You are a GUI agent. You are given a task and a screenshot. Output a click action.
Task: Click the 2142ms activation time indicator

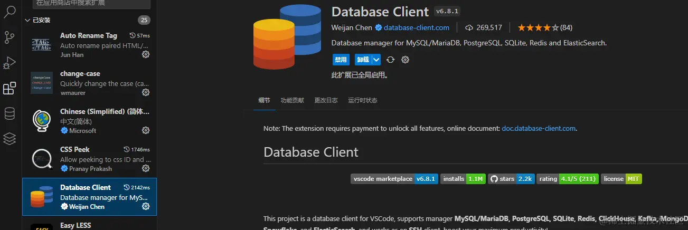tap(136, 187)
